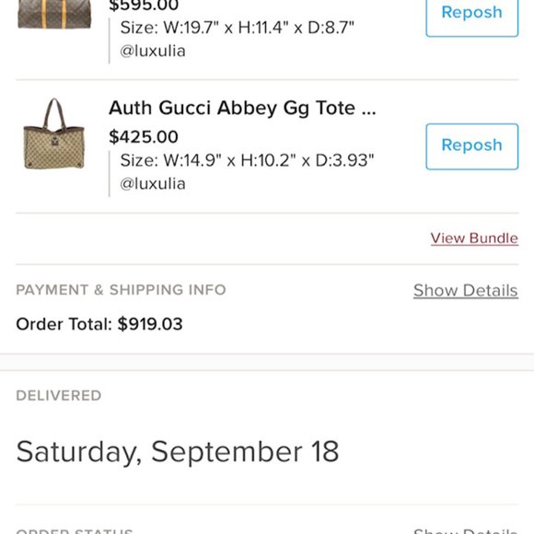Tap the Saturday, September 18 delivery date

tap(178, 452)
